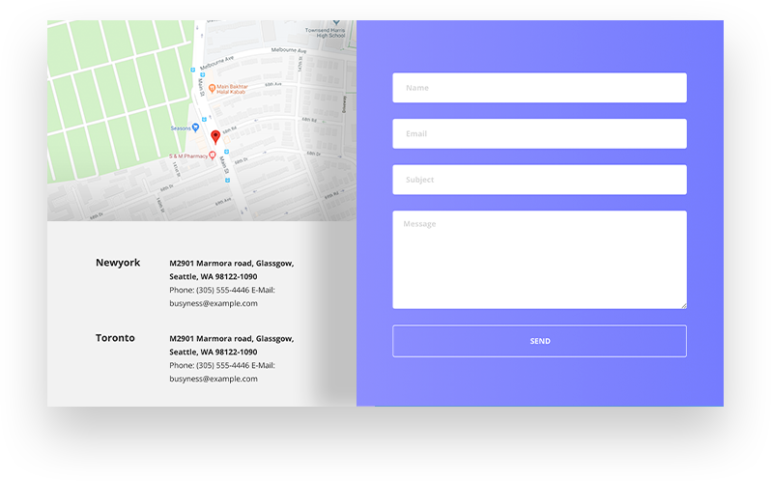771x481 pixels.
Task: Open the Toronto busyness@example.com email
Action: (x=214, y=379)
